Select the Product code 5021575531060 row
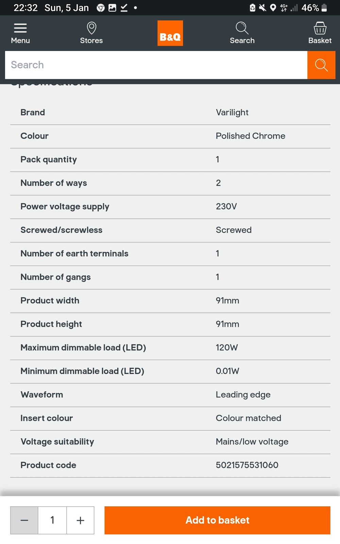Viewport: 340px width, 544px height. point(170,465)
